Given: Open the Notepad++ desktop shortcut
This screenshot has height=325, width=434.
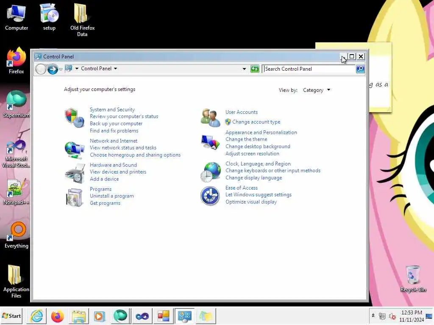Looking at the screenshot, I should click(x=17, y=192).
